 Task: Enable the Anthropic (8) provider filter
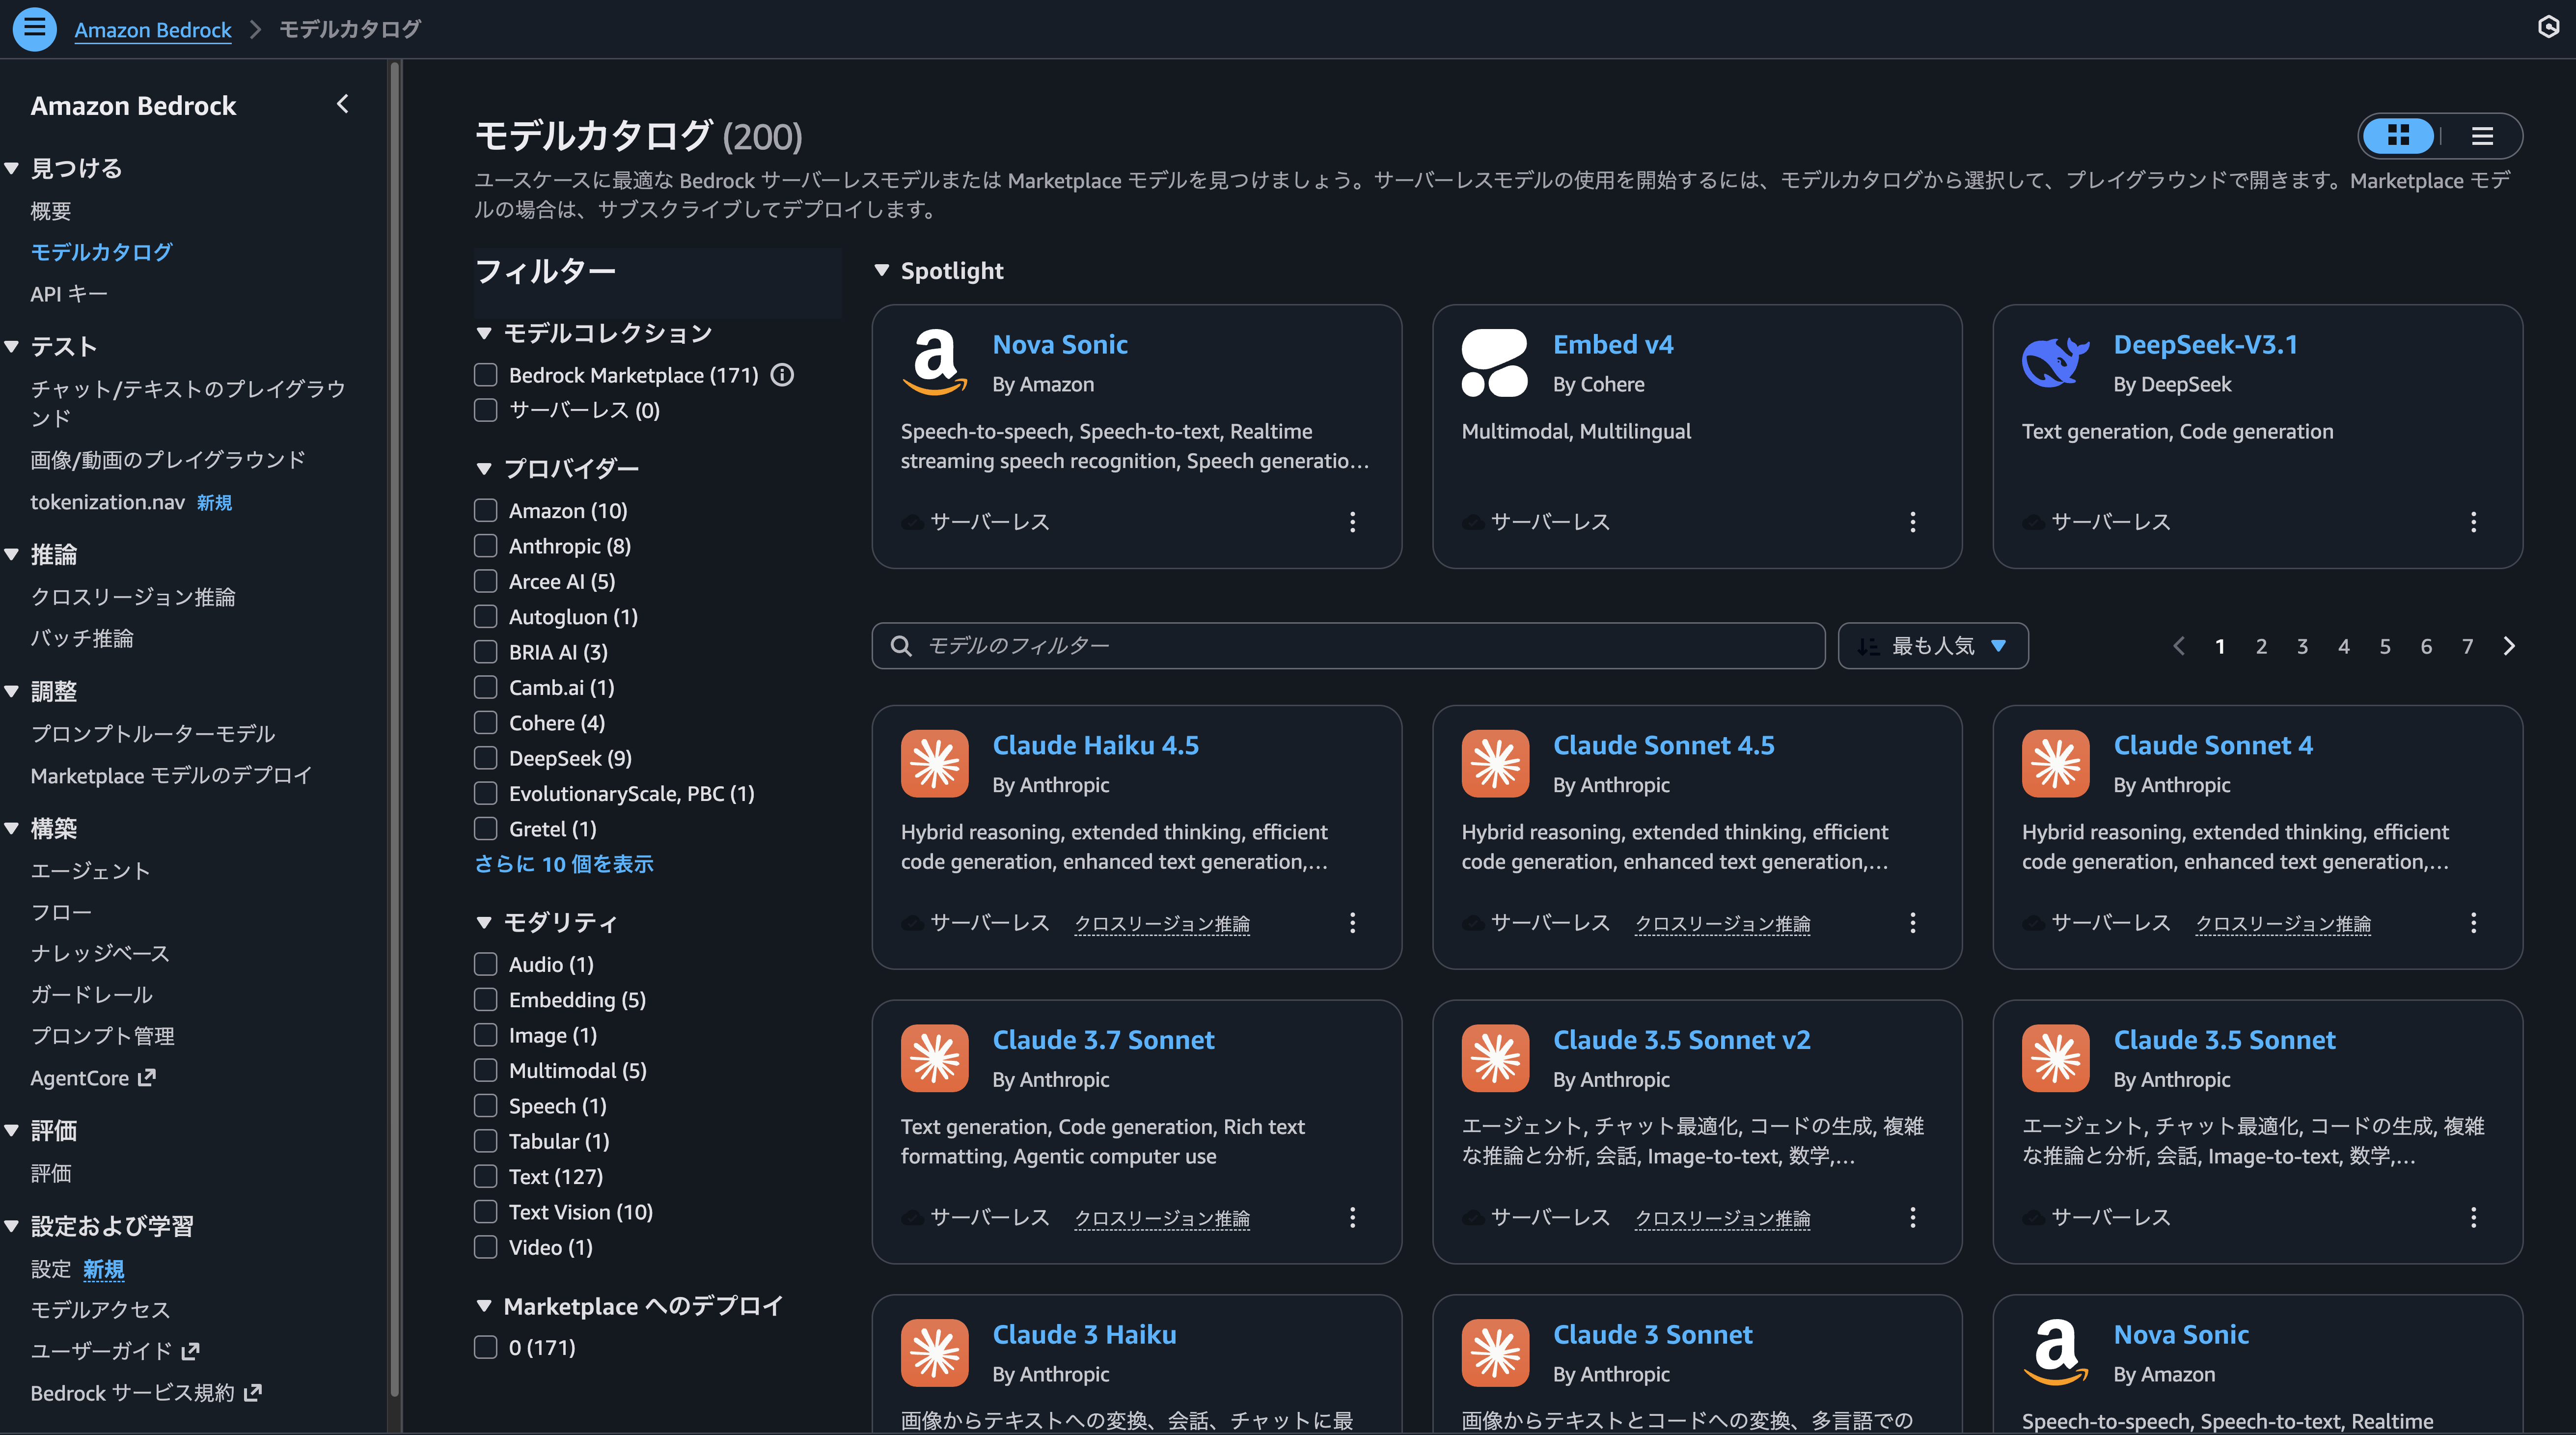486,546
